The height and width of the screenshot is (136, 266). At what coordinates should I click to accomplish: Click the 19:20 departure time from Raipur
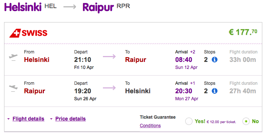(x=83, y=91)
